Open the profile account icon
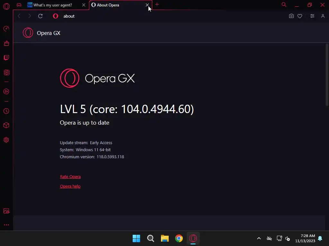This screenshot has height=246, width=329. (323, 16)
